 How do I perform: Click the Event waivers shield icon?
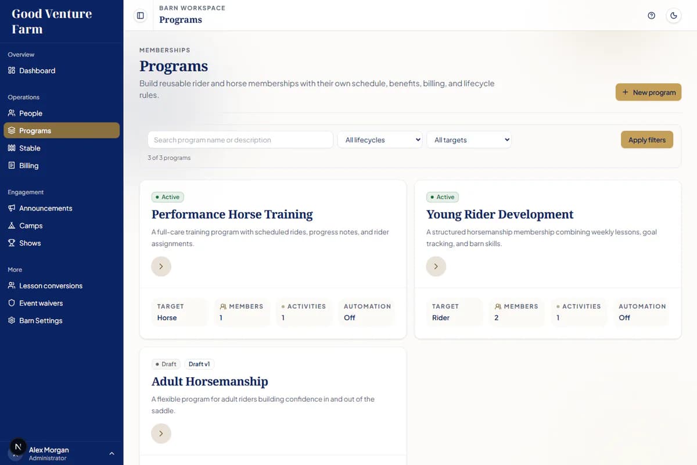point(12,303)
